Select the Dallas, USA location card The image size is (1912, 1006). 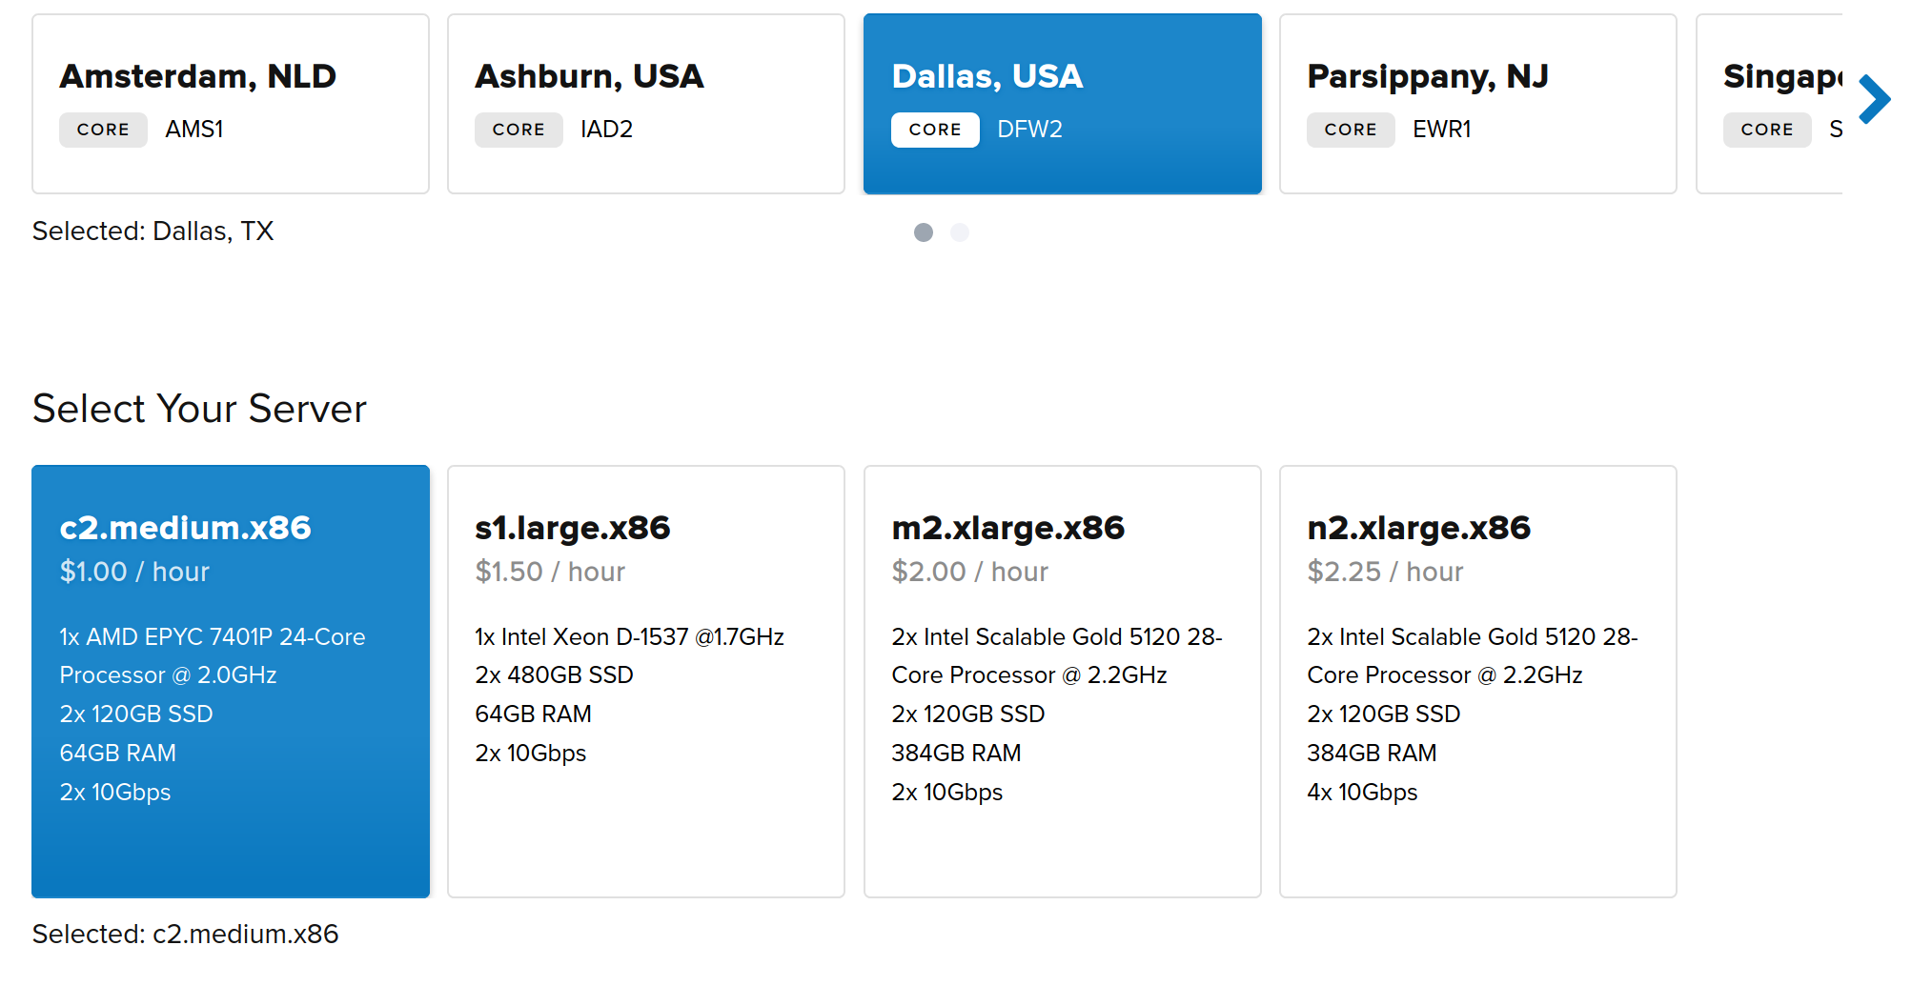1063,104
